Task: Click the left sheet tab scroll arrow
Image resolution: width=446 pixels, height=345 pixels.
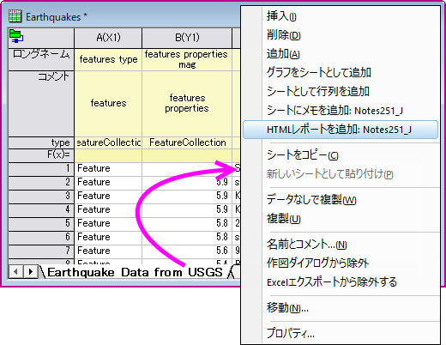Action: [16, 271]
